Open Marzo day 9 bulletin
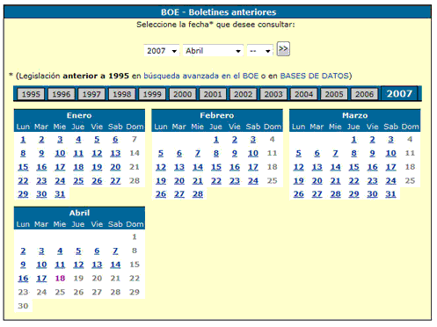Image resolution: width=437 pixels, height=327 pixels. (373, 153)
